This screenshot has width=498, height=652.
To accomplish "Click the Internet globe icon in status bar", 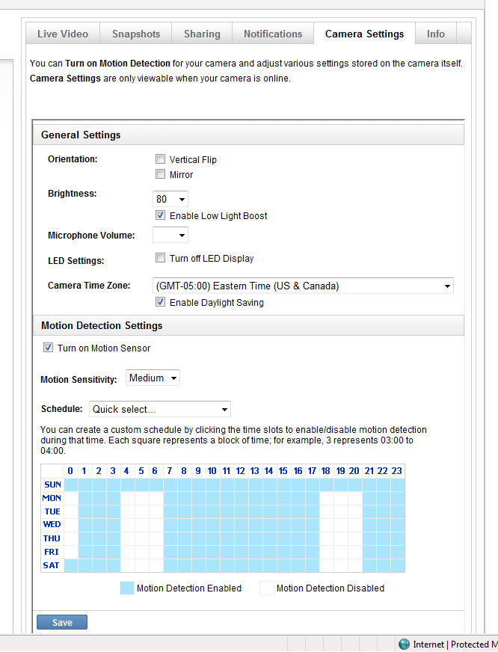I will [x=405, y=644].
